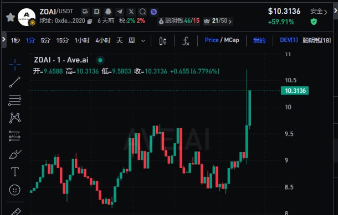Click the 高=10.3136 high value
This screenshot has height=215, width=338.
[82, 71]
